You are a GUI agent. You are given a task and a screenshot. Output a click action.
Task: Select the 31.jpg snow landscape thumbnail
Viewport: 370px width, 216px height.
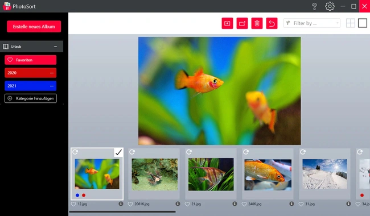click(x=324, y=174)
